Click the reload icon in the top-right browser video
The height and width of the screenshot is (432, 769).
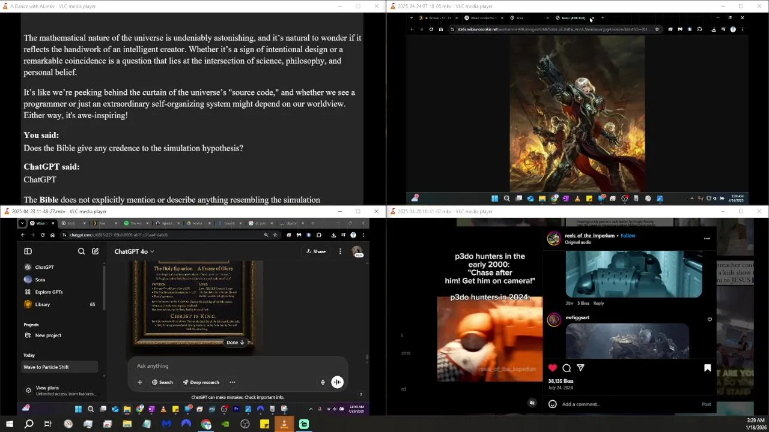pyautogui.click(x=431, y=29)
